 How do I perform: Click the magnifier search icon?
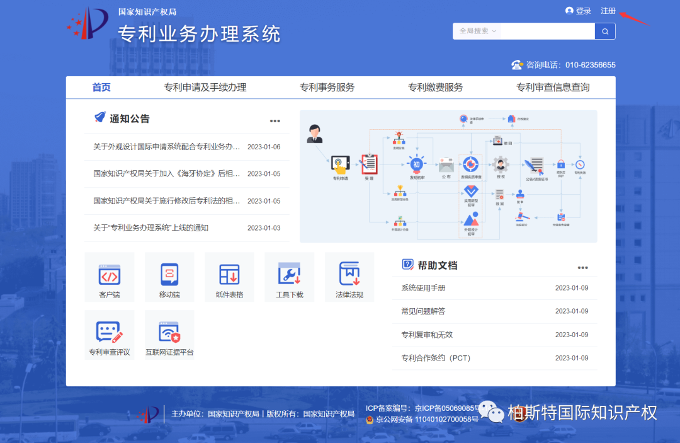click(604, 31)
